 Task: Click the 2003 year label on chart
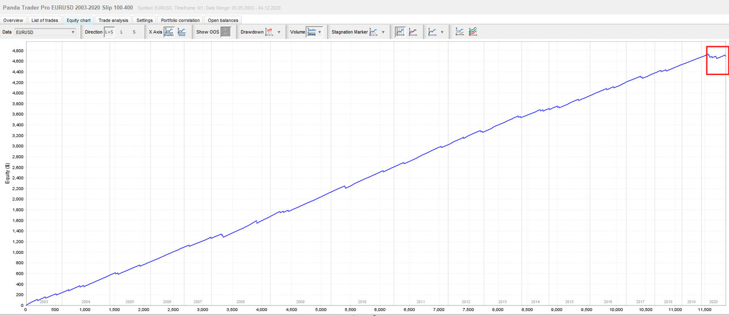pos(44,302)
